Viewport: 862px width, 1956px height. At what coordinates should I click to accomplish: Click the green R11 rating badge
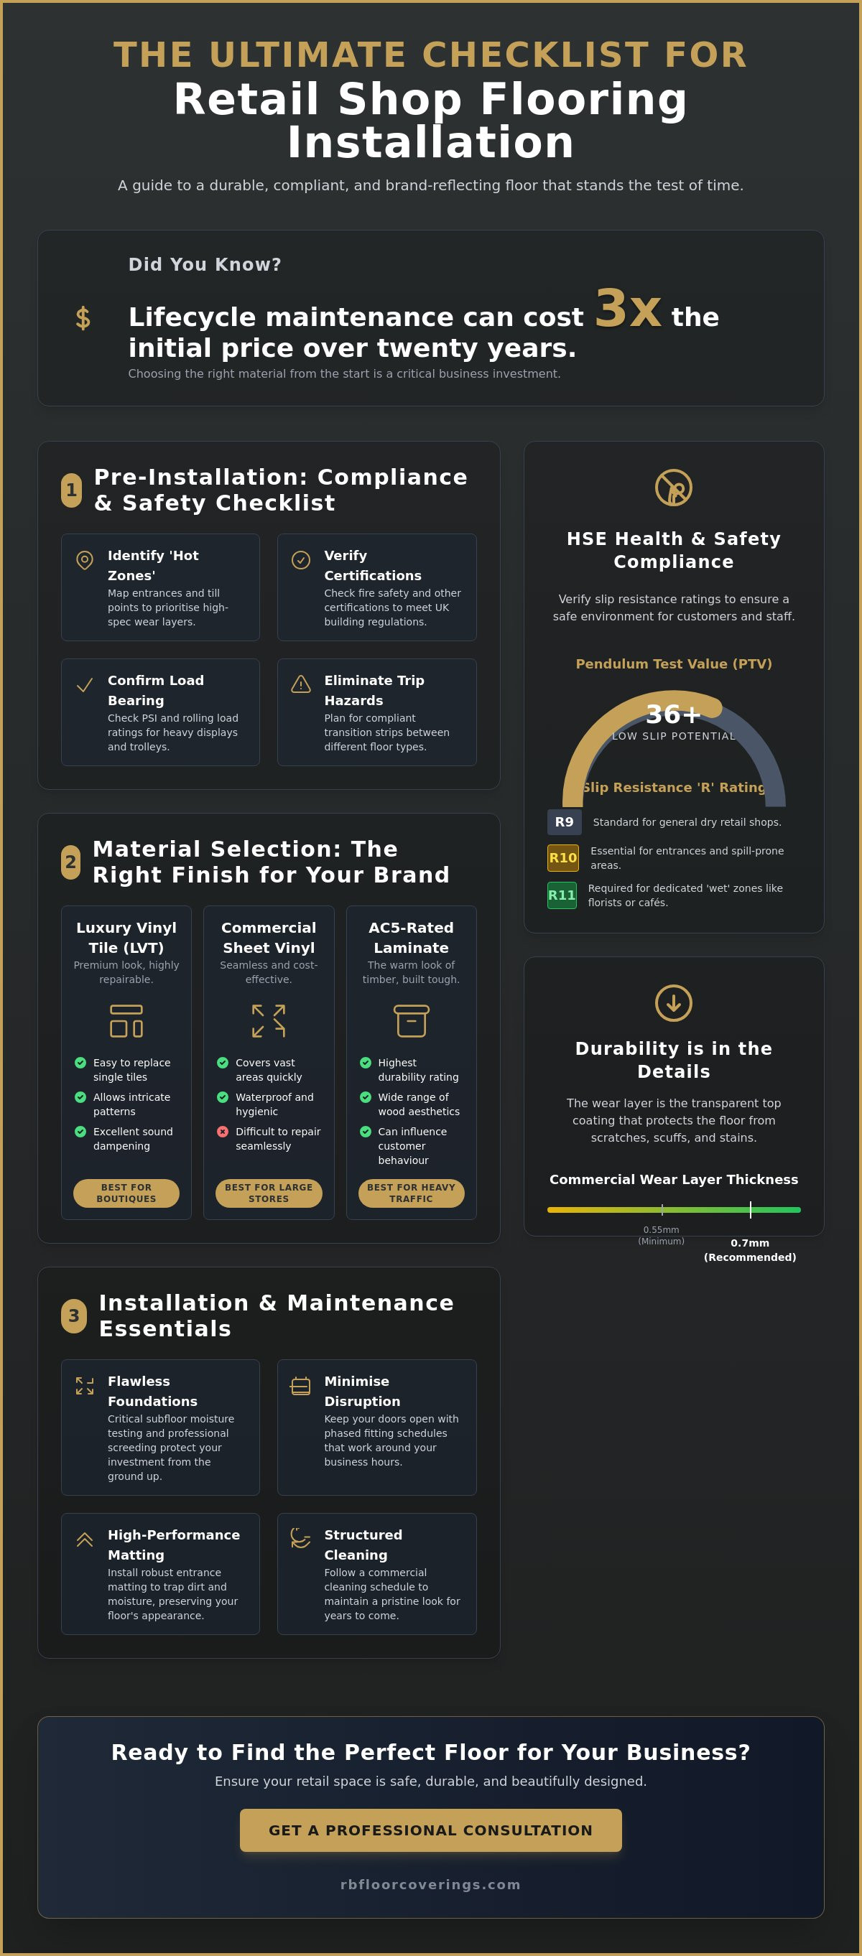[x=562, y=895]
